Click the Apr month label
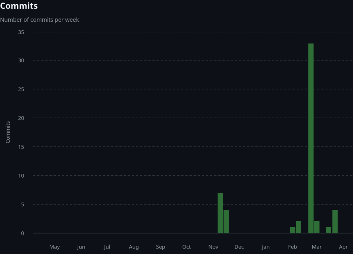 (x=343, y=247)
